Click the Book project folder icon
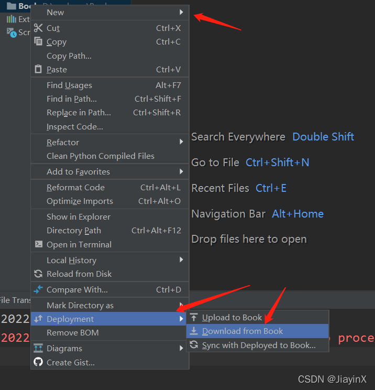This screenshot has height=390, width=375. click(12, 6)
